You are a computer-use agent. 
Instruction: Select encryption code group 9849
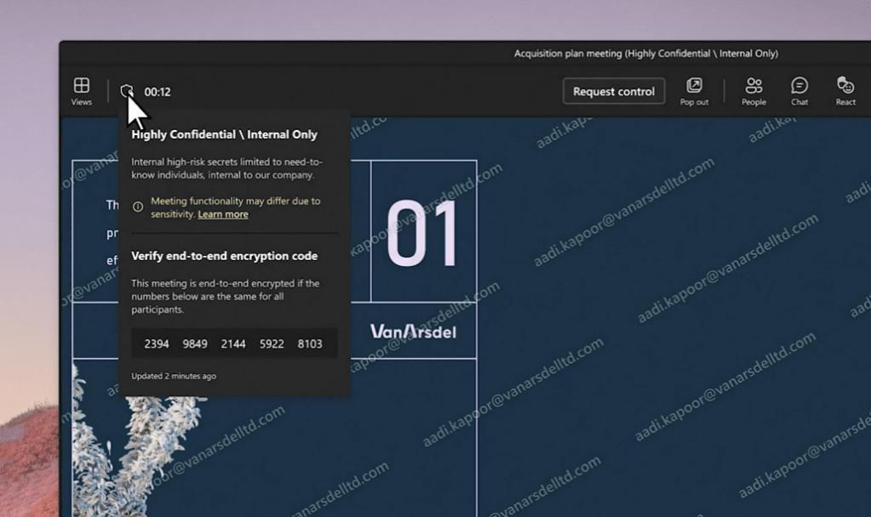195,344
